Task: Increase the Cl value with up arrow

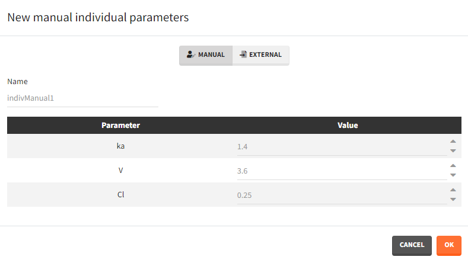Action: pyautogui.click(x=453, y=190)
